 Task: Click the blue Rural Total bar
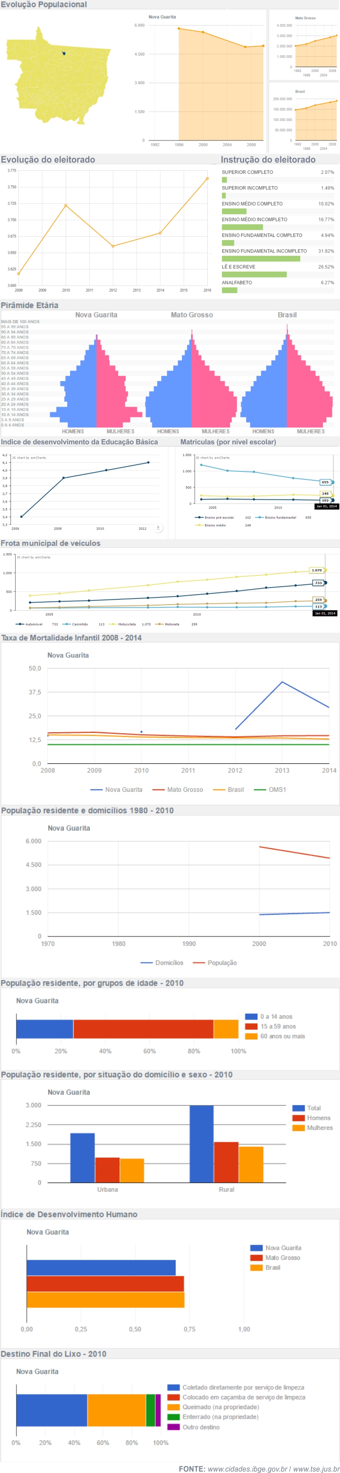201,1144
